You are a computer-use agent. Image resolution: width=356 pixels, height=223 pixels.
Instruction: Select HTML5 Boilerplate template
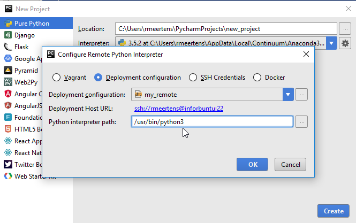click(x=24, y=129)
